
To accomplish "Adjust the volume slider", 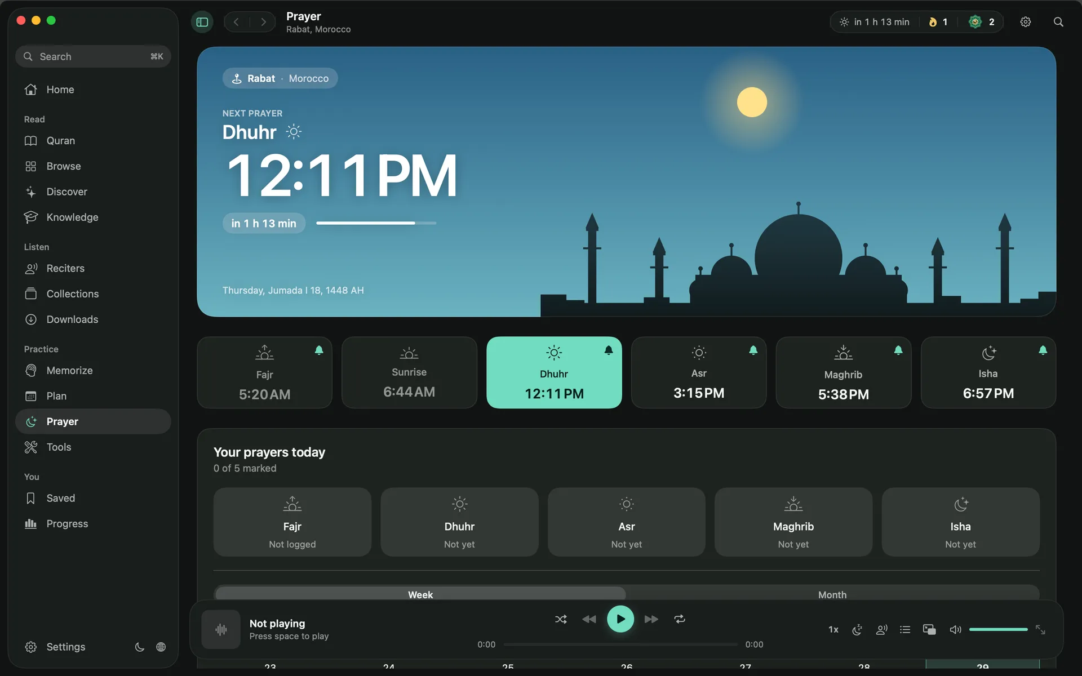I will point(999,629).
